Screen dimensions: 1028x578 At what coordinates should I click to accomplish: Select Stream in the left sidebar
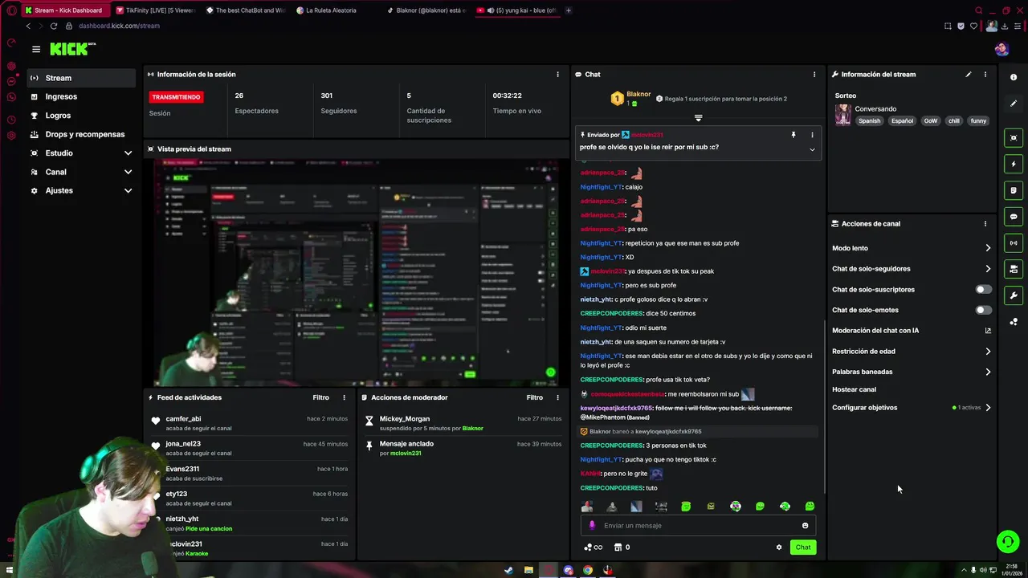coord(81,78)
